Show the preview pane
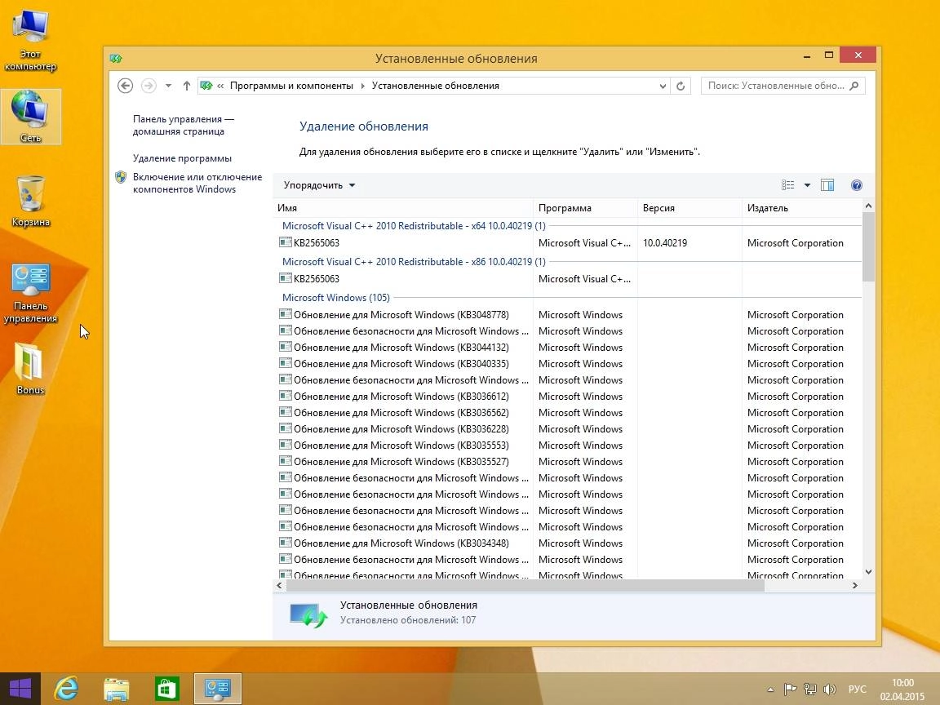Viewport: 940px width, 705px height. coord(827,185)
